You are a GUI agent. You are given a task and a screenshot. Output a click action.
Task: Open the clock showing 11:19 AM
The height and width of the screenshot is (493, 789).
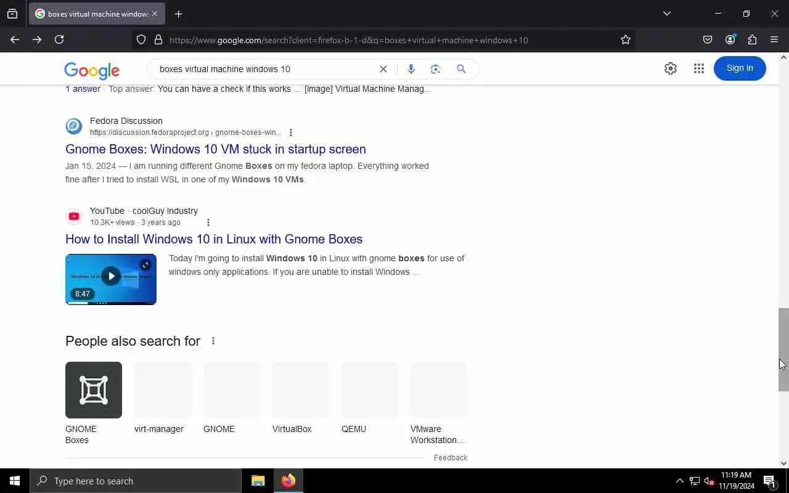click(x=737, y=481)
